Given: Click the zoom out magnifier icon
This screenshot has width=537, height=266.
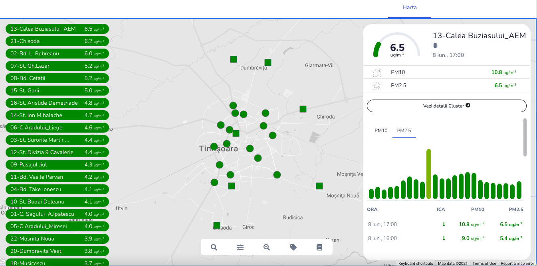Looking at the screenshot, I should [267, 247].
